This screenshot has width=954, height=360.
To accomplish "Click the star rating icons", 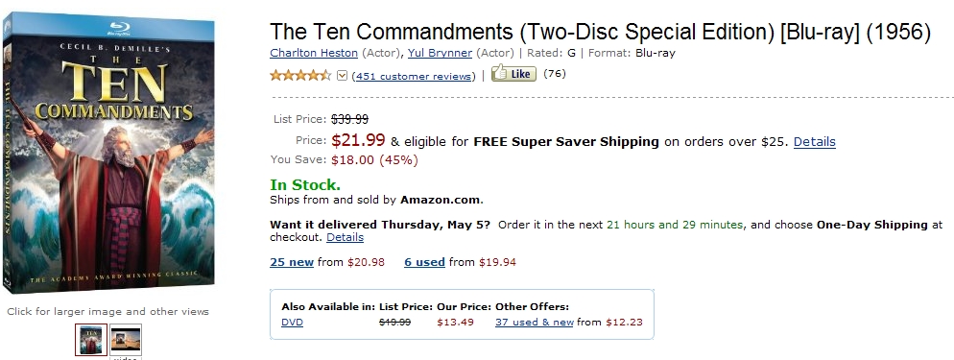I will tap(300, 76).
